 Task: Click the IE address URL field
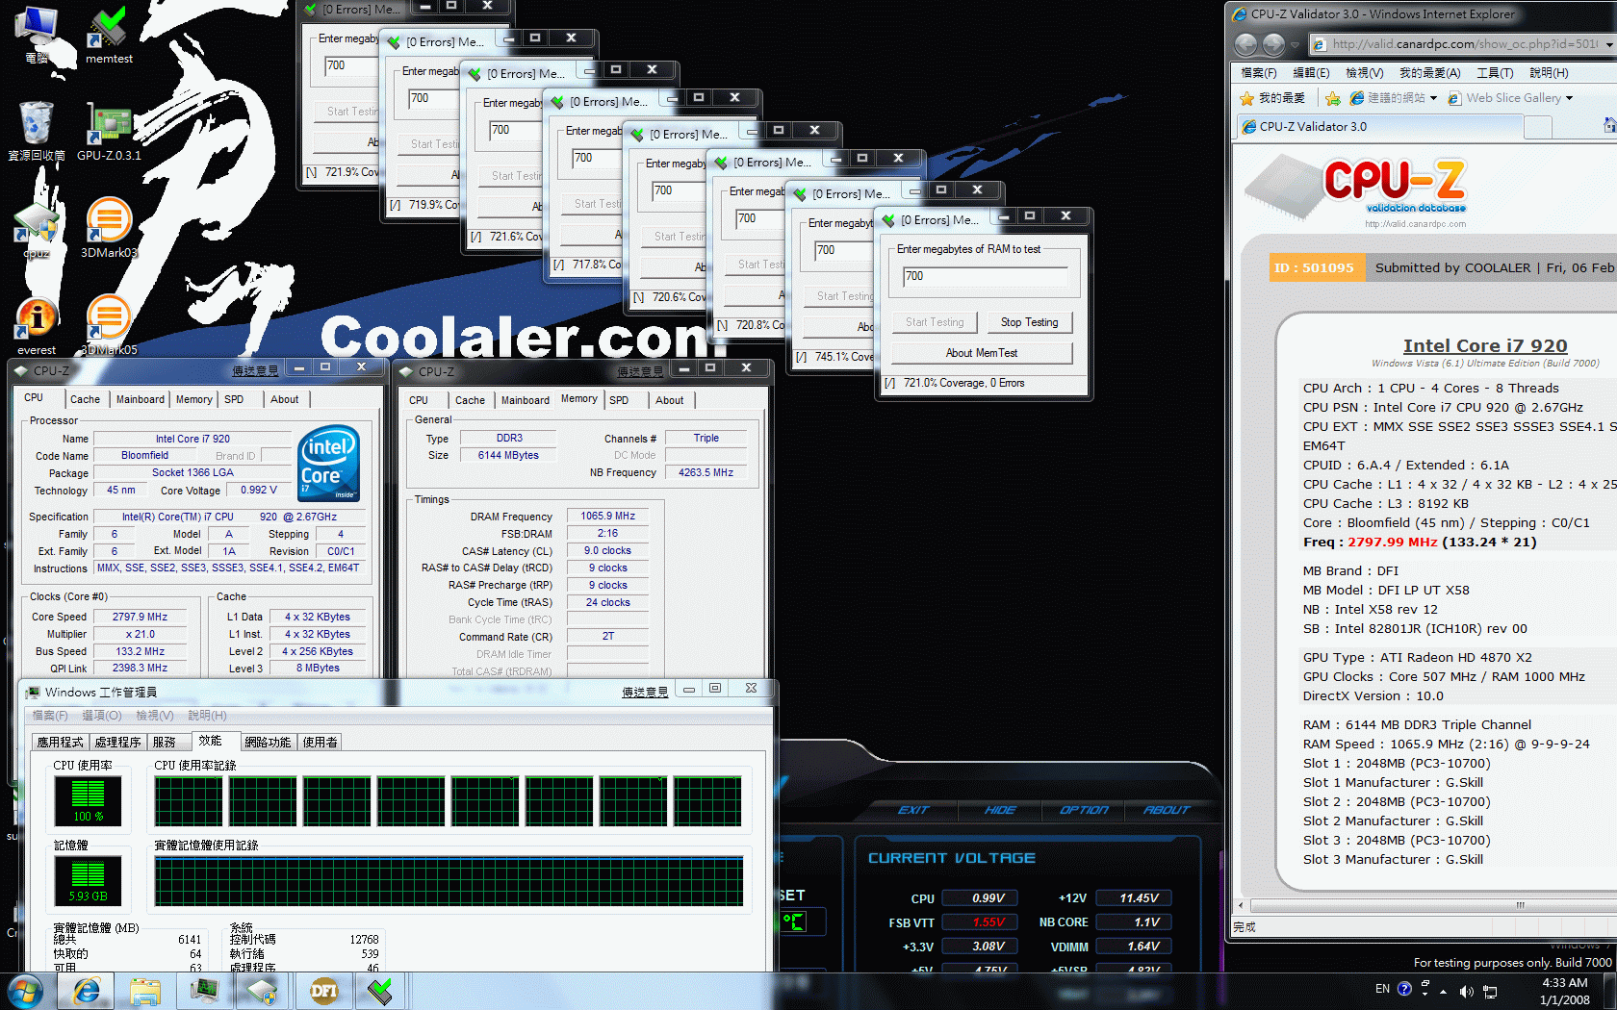click(x=1462, y=44)
